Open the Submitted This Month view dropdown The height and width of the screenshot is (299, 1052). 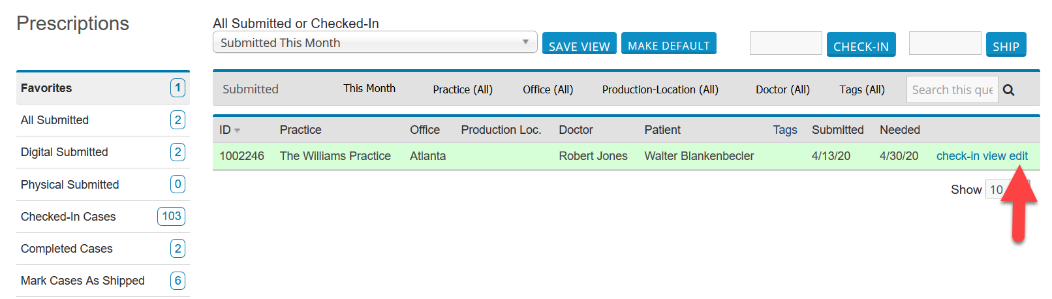coord(375,42)
